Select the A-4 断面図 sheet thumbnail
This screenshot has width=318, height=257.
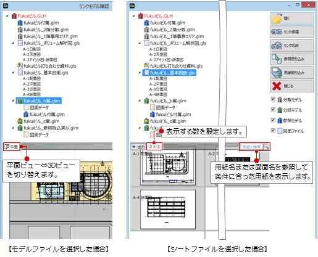(168, 209)
